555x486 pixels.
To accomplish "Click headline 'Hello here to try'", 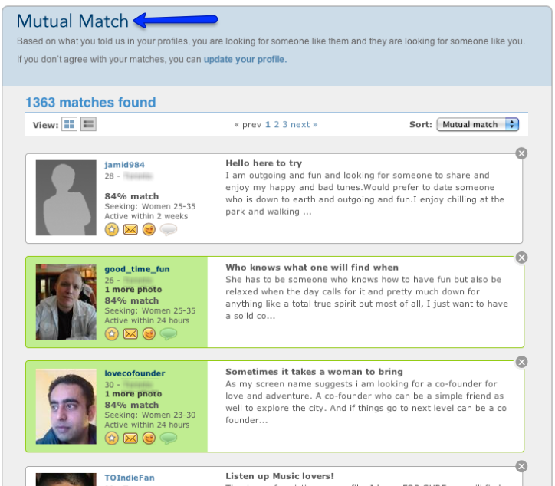I will (x=264, y=163).
